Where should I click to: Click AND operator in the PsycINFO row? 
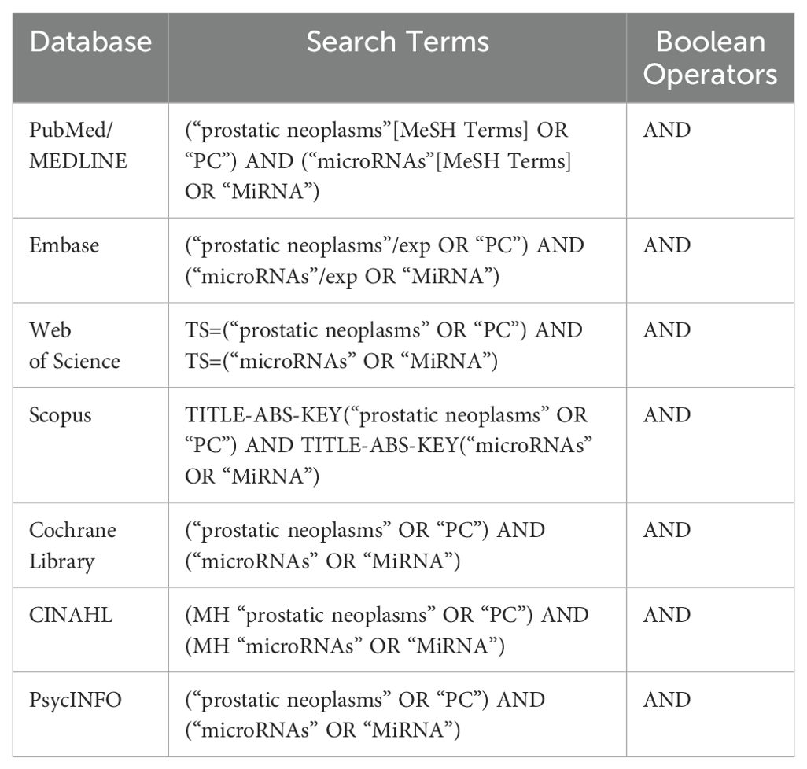click(667, 700)
